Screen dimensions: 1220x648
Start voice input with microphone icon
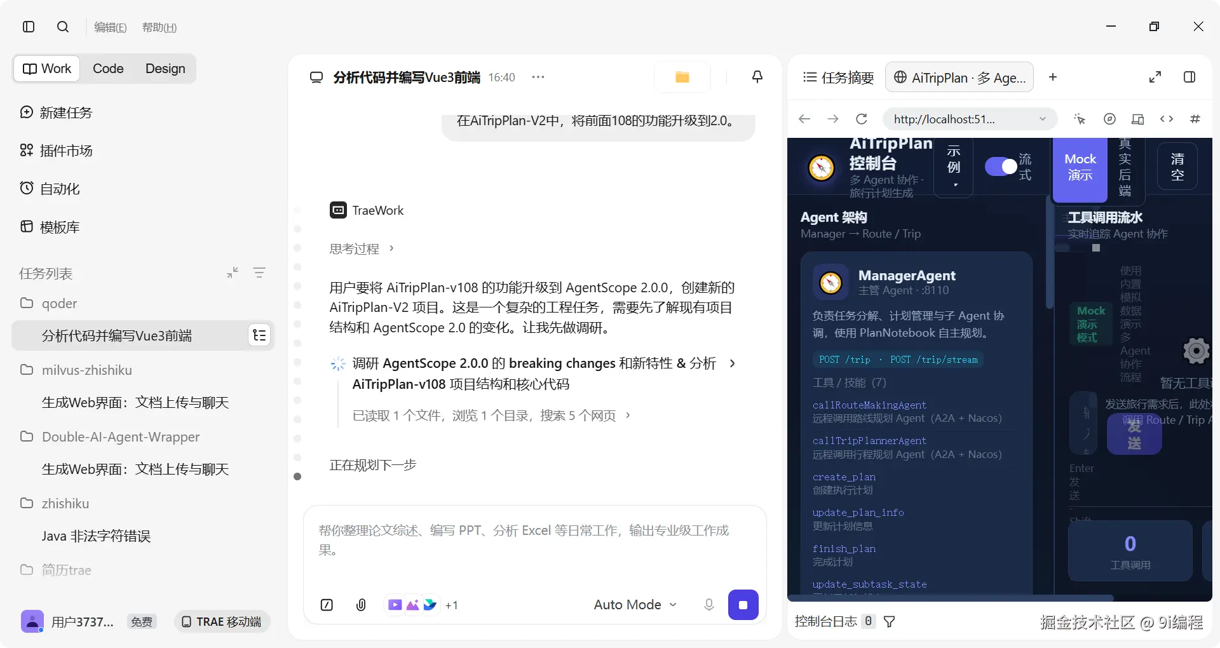coord(709,605)
